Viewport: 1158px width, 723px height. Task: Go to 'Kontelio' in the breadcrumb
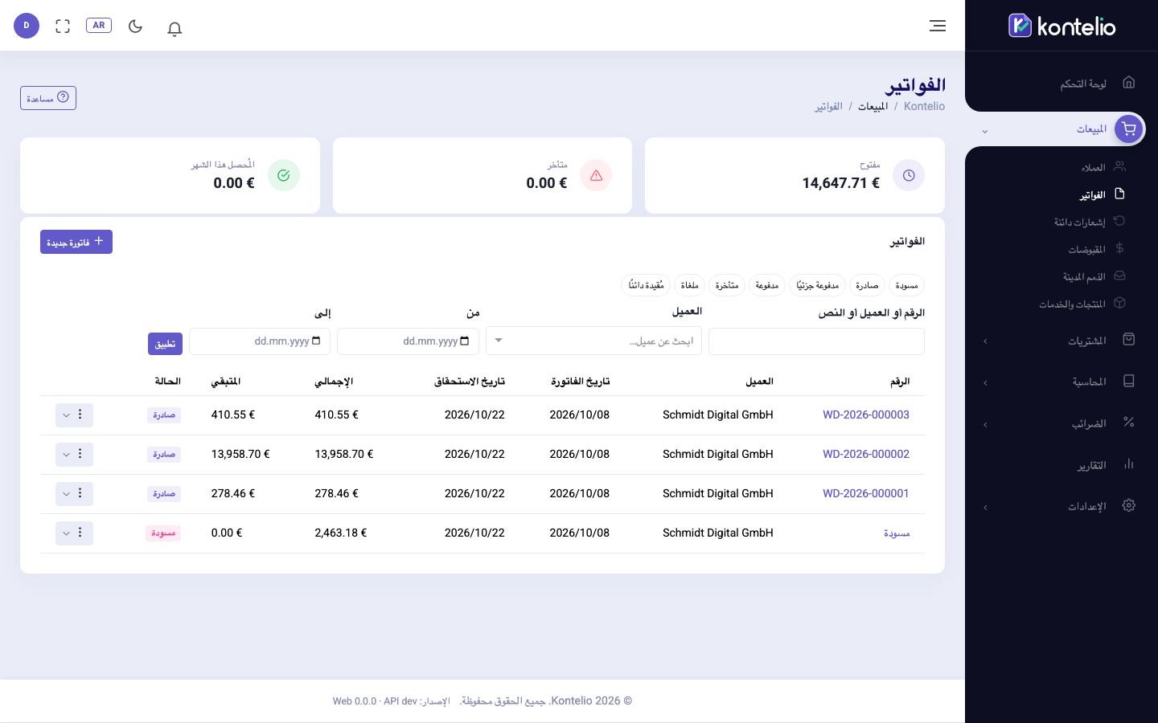point(924,106)
